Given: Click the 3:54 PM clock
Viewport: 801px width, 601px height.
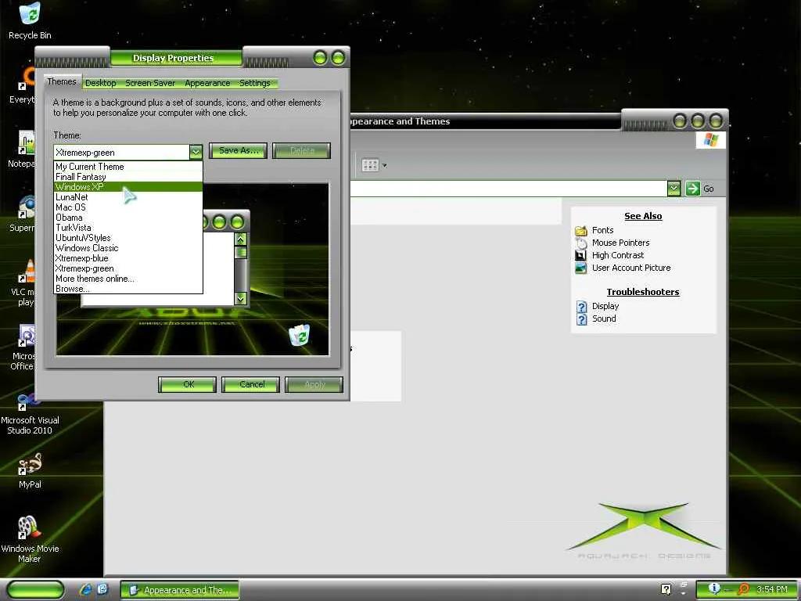Looking at the screenshot, I should tap(772, 589).
